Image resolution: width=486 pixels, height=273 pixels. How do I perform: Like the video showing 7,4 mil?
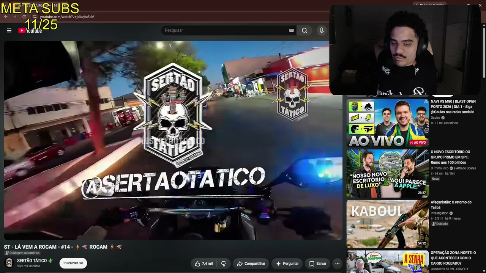204,264
